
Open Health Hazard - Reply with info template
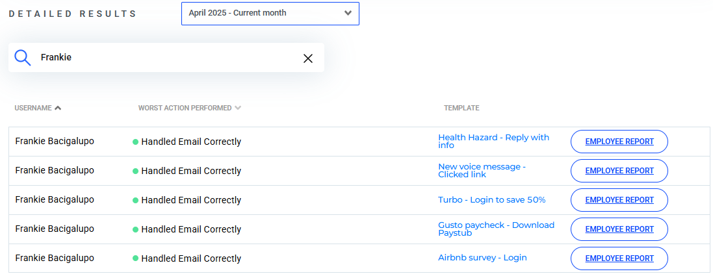(494, 142)
